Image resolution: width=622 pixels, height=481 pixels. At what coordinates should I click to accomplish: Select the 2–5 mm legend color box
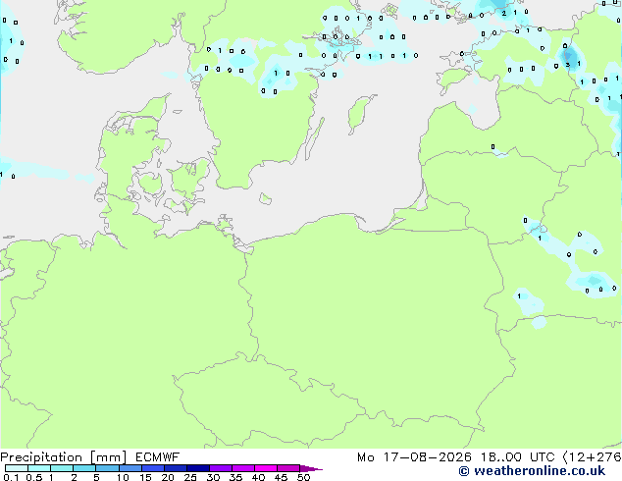84,468
